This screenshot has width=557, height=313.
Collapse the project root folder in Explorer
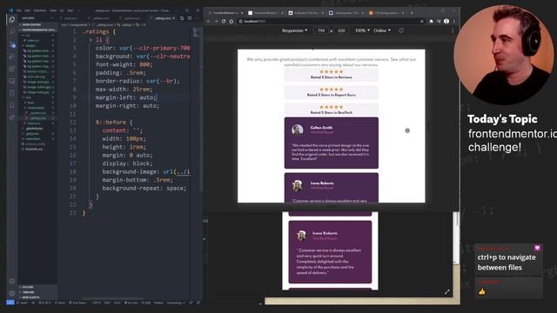pyautogui.click(x=37, y=30)
